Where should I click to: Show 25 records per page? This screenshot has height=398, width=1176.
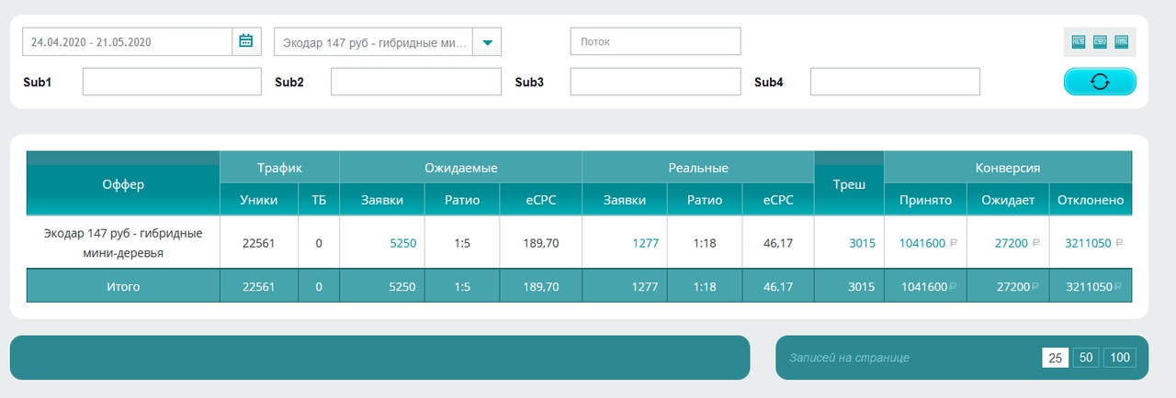coord(1055,358)
